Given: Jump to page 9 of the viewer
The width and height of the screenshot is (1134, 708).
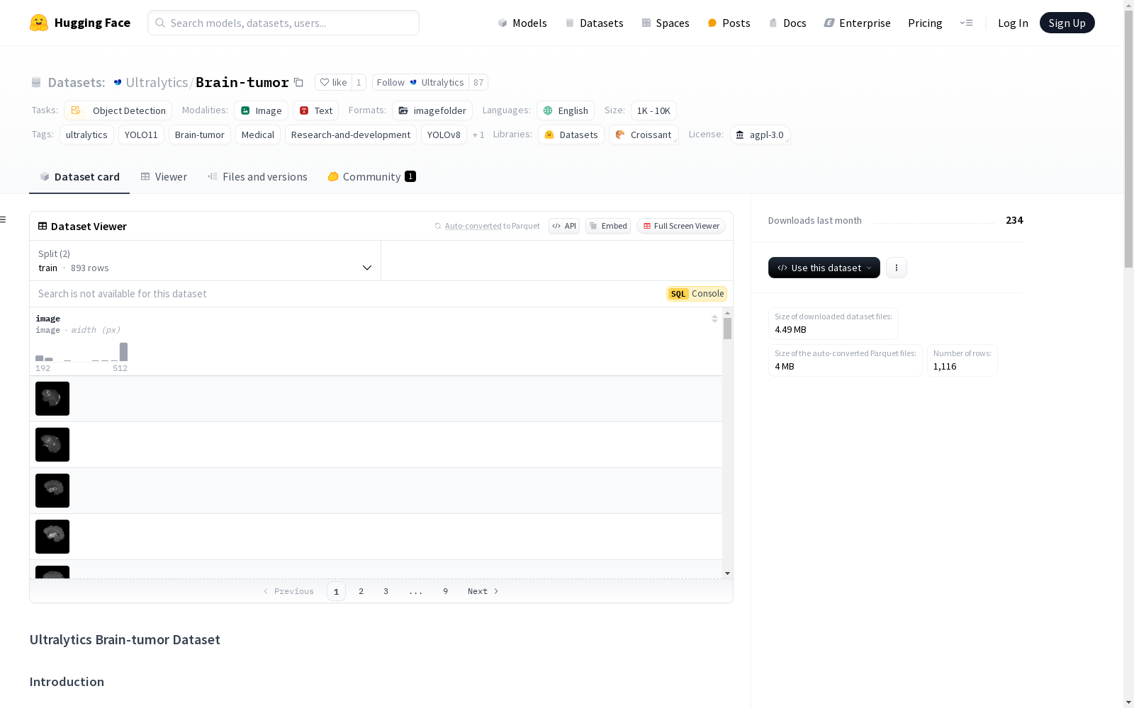Looking at the screenshot, I should coord(446,591).
